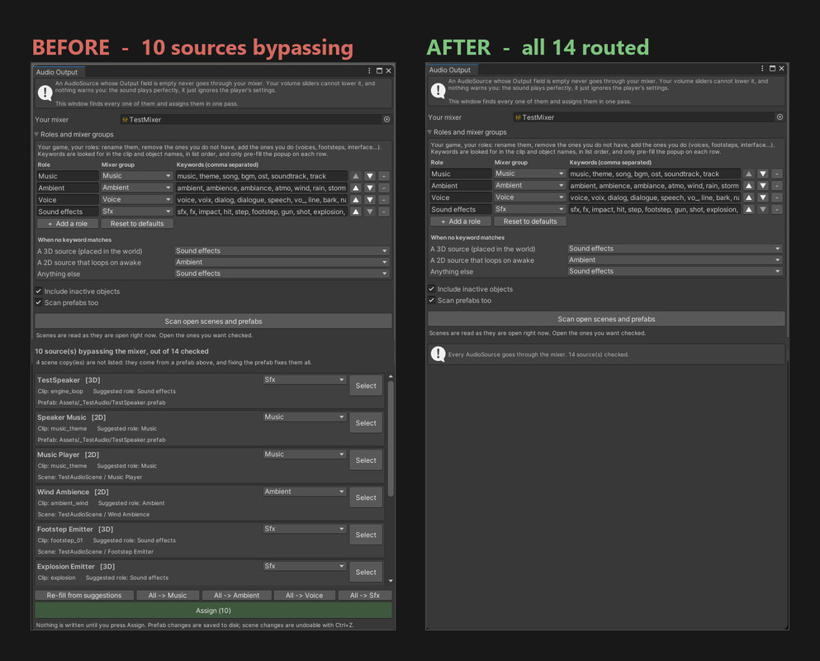The height and width of the screenshot is (661, 820).
Task: Open 2D looping source fallback dropdown, BEFORE window
Action: 282,262
